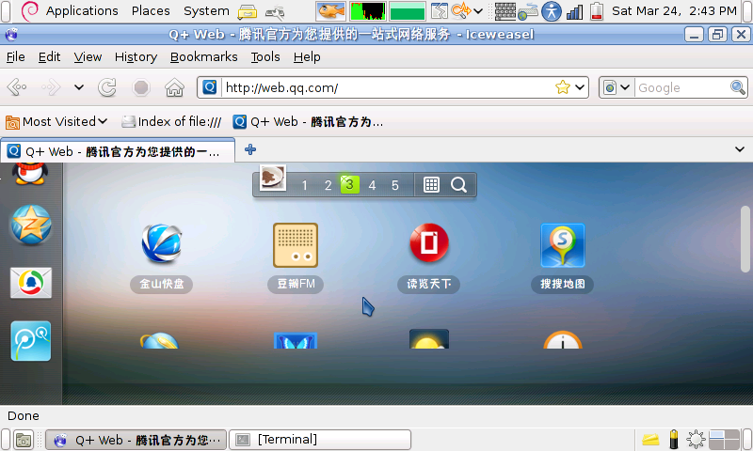Click the Q+ Web taskbar window button

pos(136,440)
